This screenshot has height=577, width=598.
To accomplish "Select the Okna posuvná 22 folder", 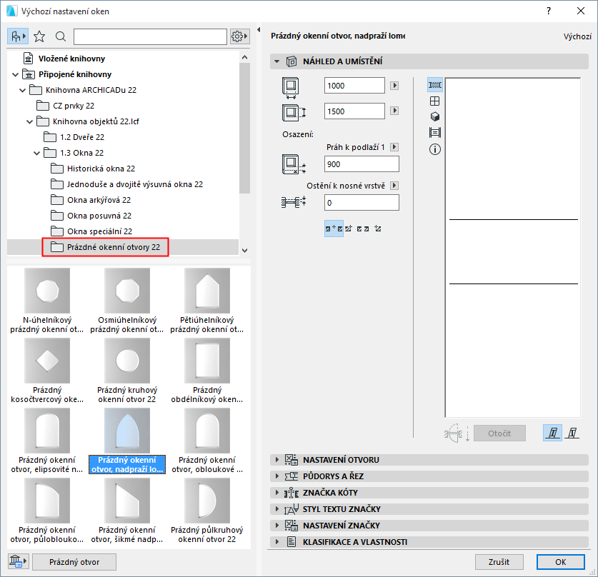I will pos(99,216).
